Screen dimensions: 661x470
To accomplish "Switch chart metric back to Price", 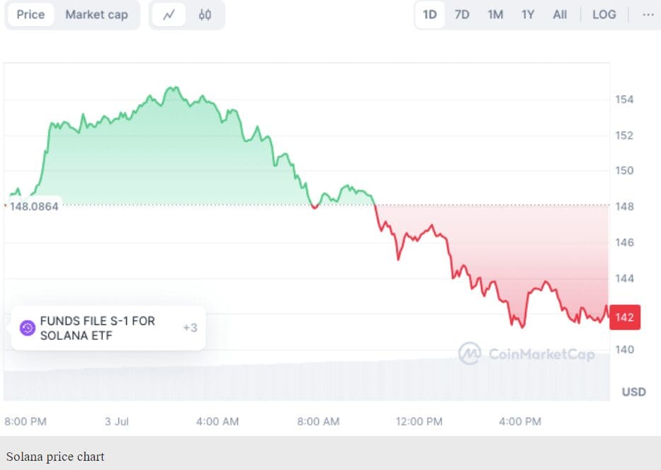I will tap(30, 14).
